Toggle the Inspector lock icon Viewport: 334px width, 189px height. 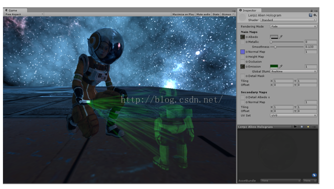(312, 11)
